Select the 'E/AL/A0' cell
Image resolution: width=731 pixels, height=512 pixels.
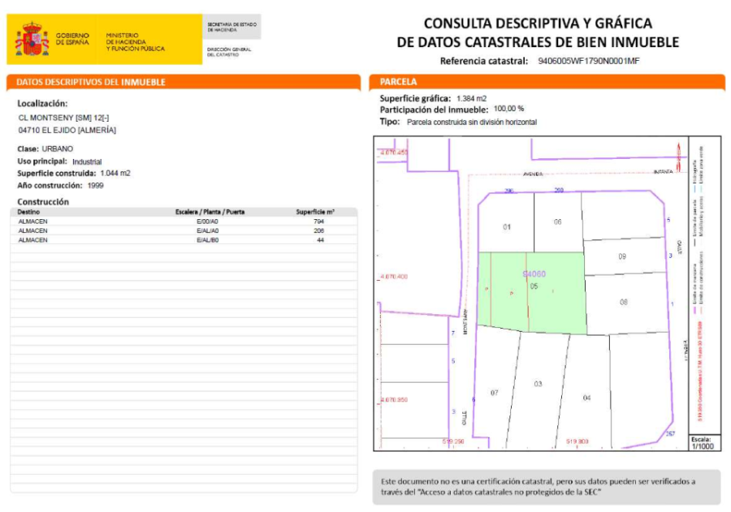coord(207,230)
